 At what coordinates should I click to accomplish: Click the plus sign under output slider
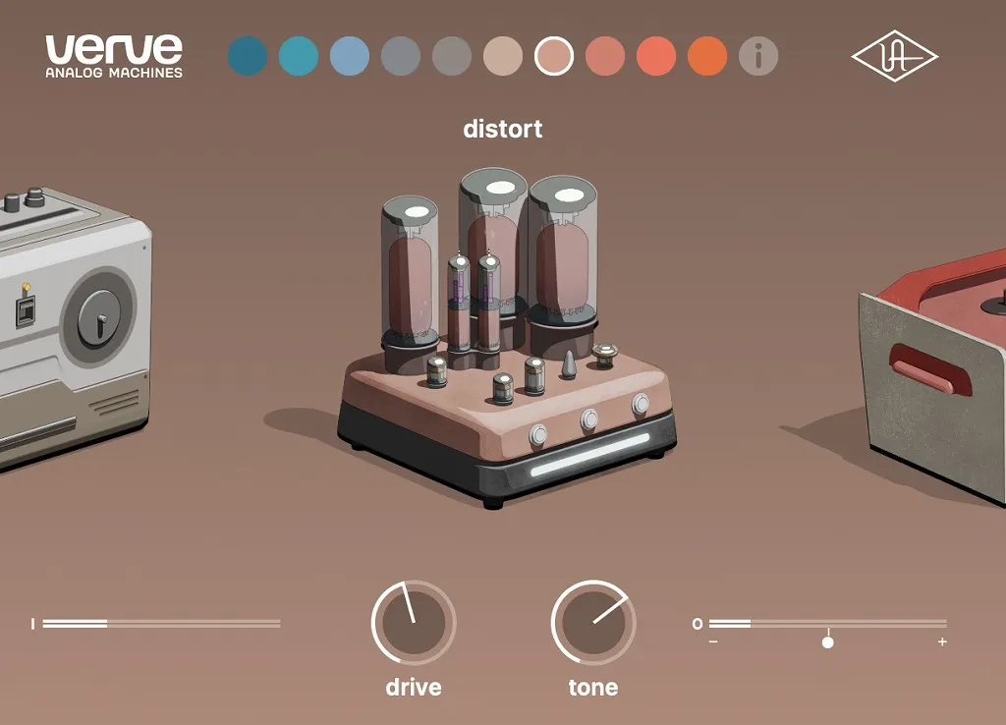(x=942, y=642)
